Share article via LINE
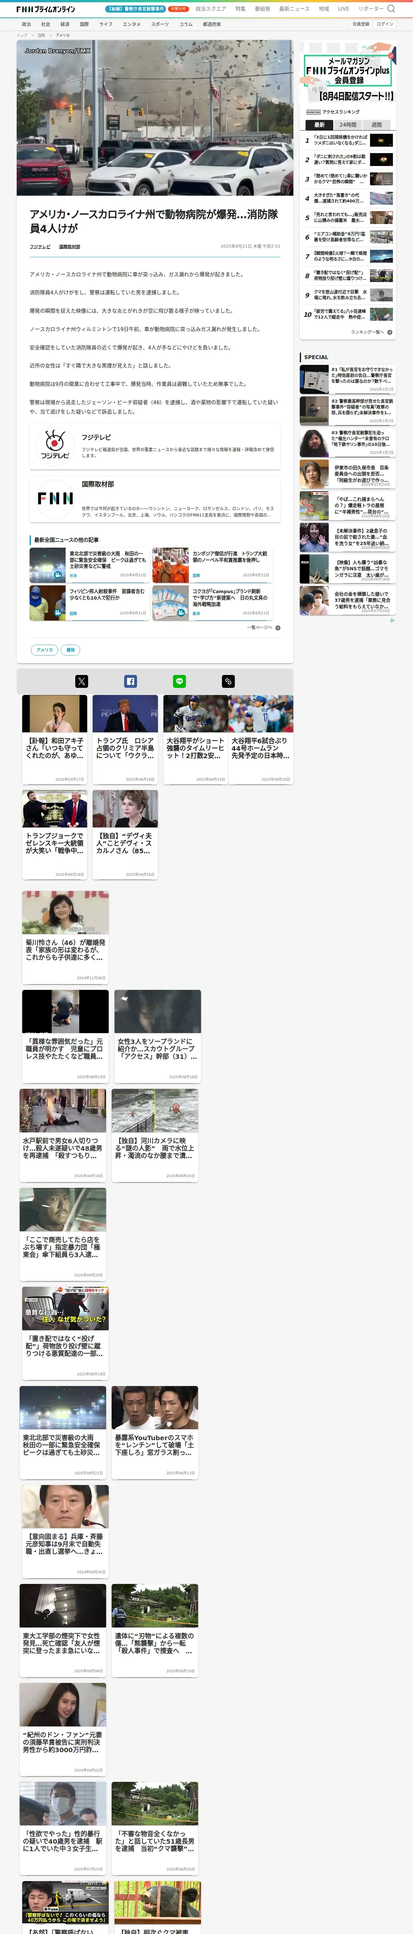This screenshot has width=413, height=1934. click(179, 681)
